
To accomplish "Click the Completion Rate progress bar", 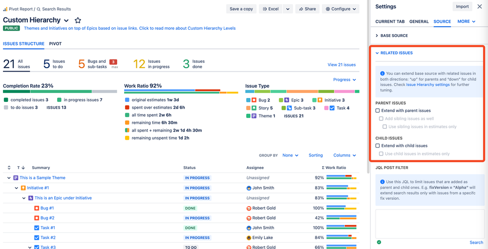I will coord(60,92).
